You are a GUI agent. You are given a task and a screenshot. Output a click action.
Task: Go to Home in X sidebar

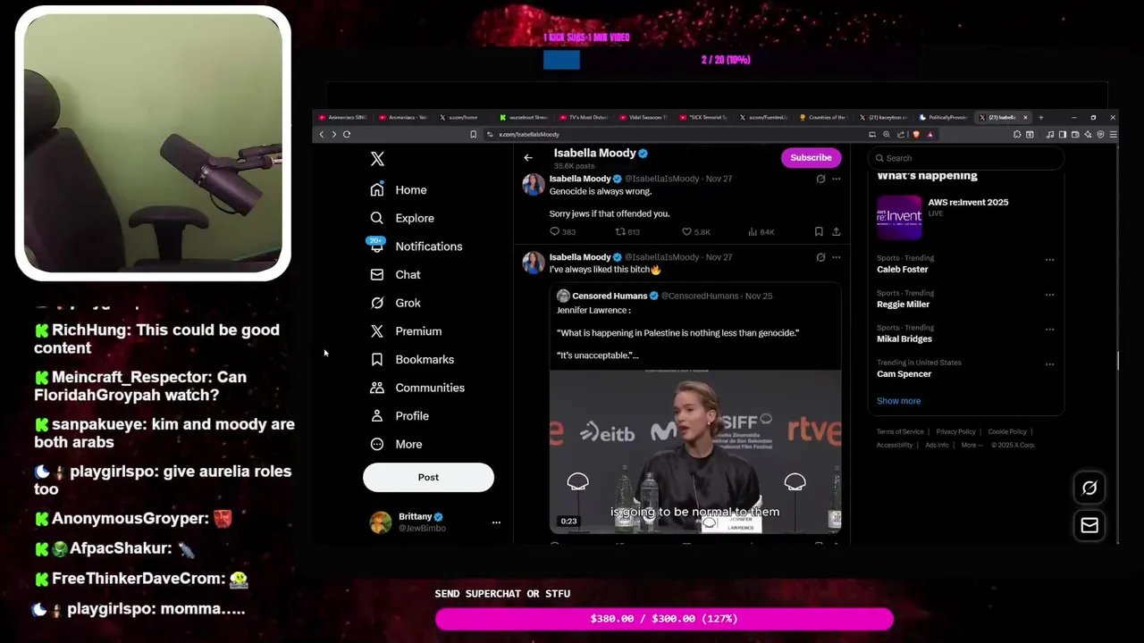tap(399, 190)
